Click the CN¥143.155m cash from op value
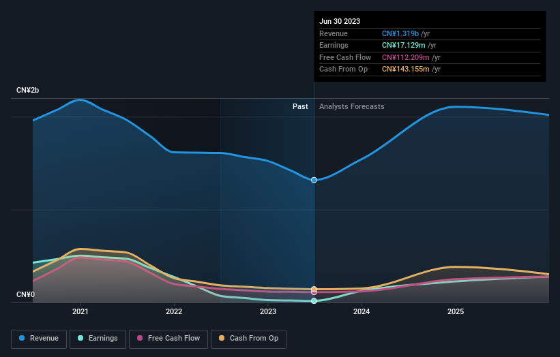This screenshot has width=560, height=357. 406,69
